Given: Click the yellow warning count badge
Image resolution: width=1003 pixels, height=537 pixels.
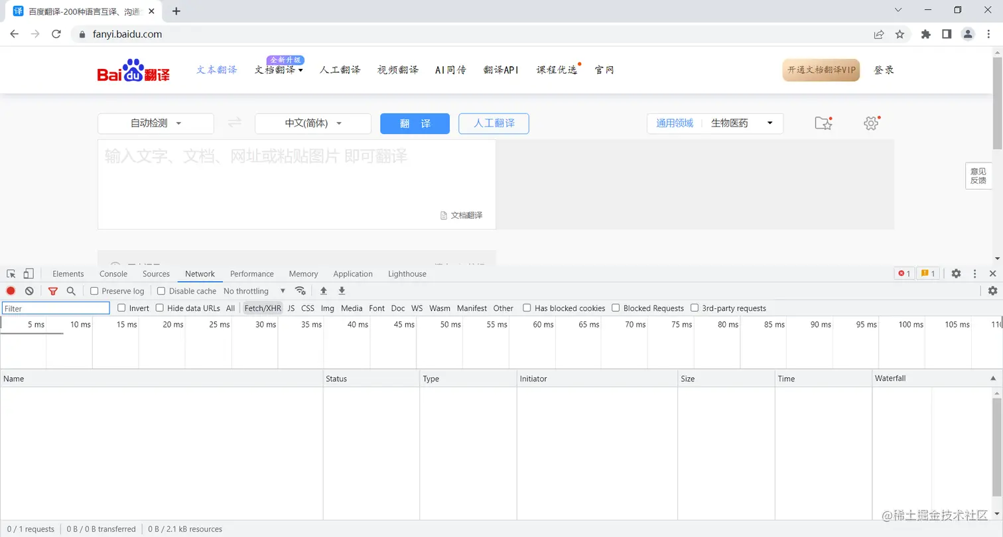Looking at the screenshot, I should coord(928,274).
